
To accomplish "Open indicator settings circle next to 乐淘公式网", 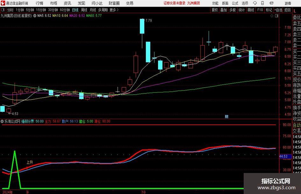I will (x=2, y=121).
